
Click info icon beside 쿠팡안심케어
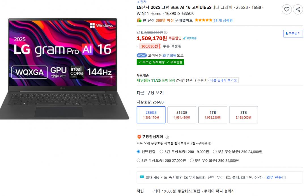click(x=167, y=137)
